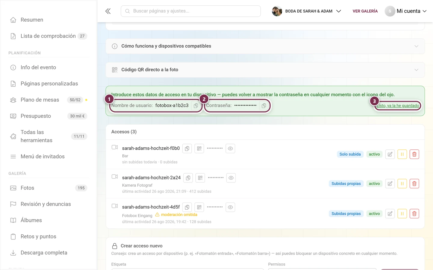Pause the Kamera Fotograf access
Image resolution: width=433 pixels, height=270 pixels.
[x=402, y=184]
